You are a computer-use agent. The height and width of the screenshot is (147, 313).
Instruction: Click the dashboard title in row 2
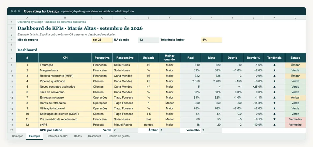tap(80, 28)
